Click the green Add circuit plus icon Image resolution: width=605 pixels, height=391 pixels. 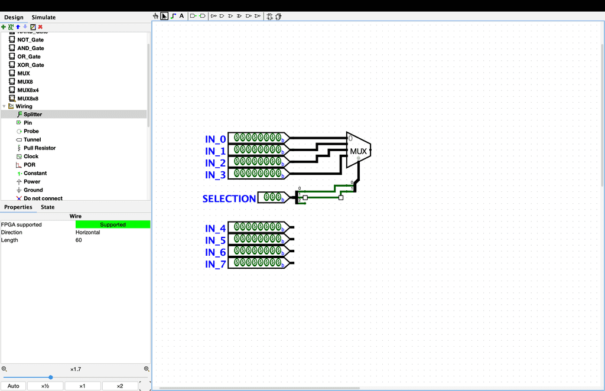tap(4, 27)
